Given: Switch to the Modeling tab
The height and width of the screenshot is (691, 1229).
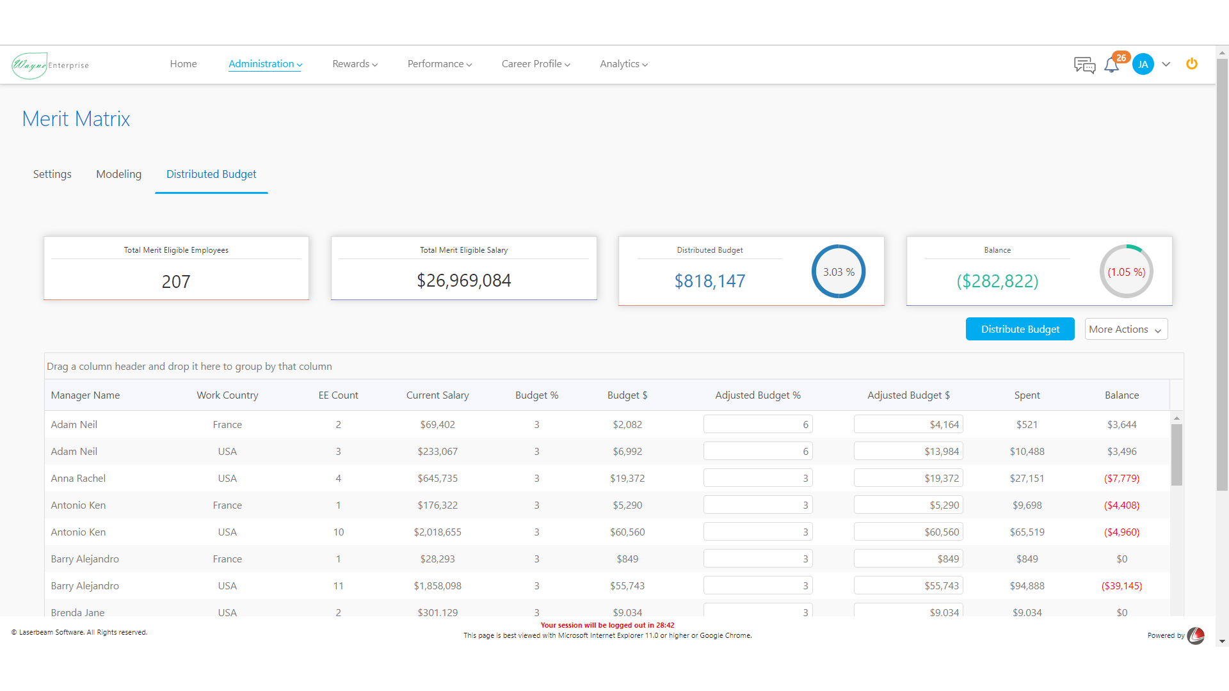Looking at the screenshot, I should (x=118, y=174).
